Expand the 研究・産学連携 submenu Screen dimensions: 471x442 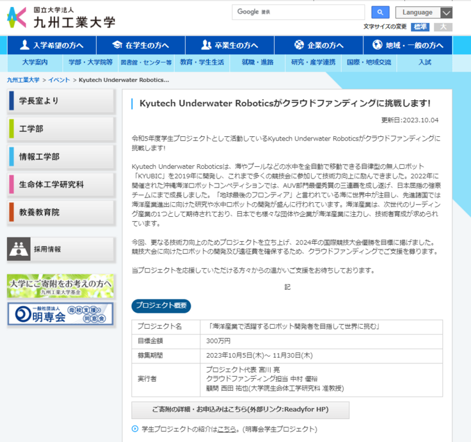[313, 63]
